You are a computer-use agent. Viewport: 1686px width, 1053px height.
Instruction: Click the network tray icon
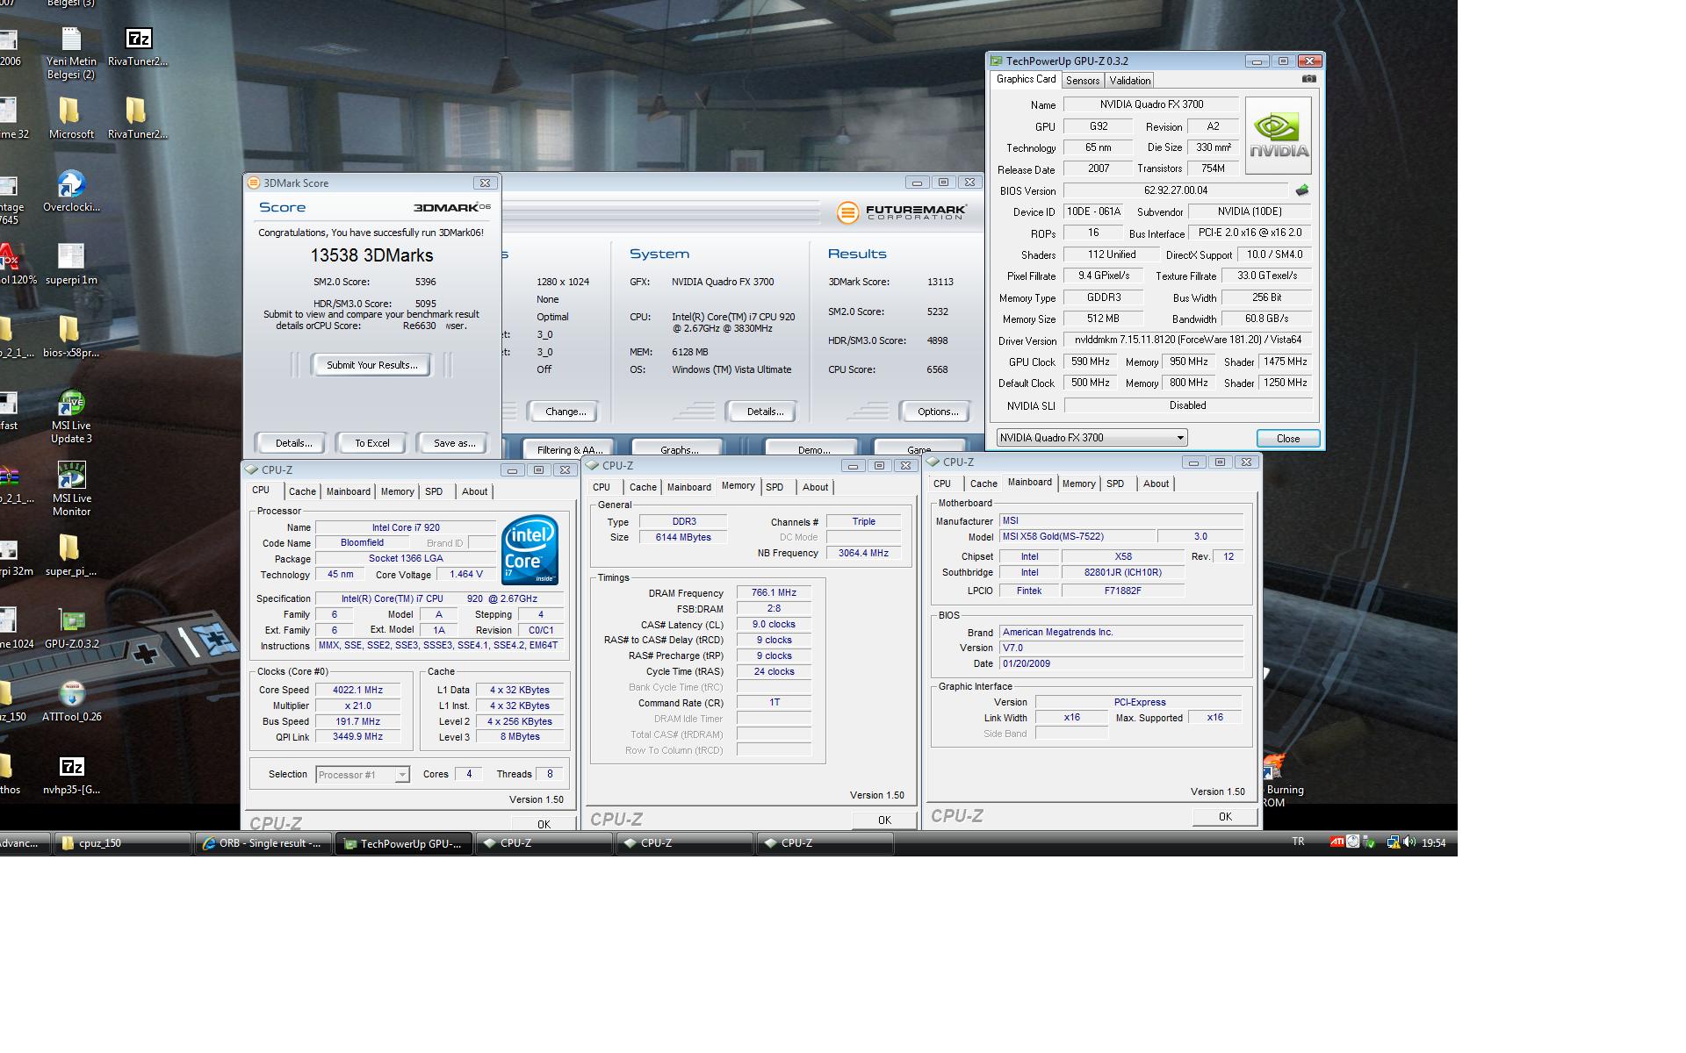tap(1393, 842)
